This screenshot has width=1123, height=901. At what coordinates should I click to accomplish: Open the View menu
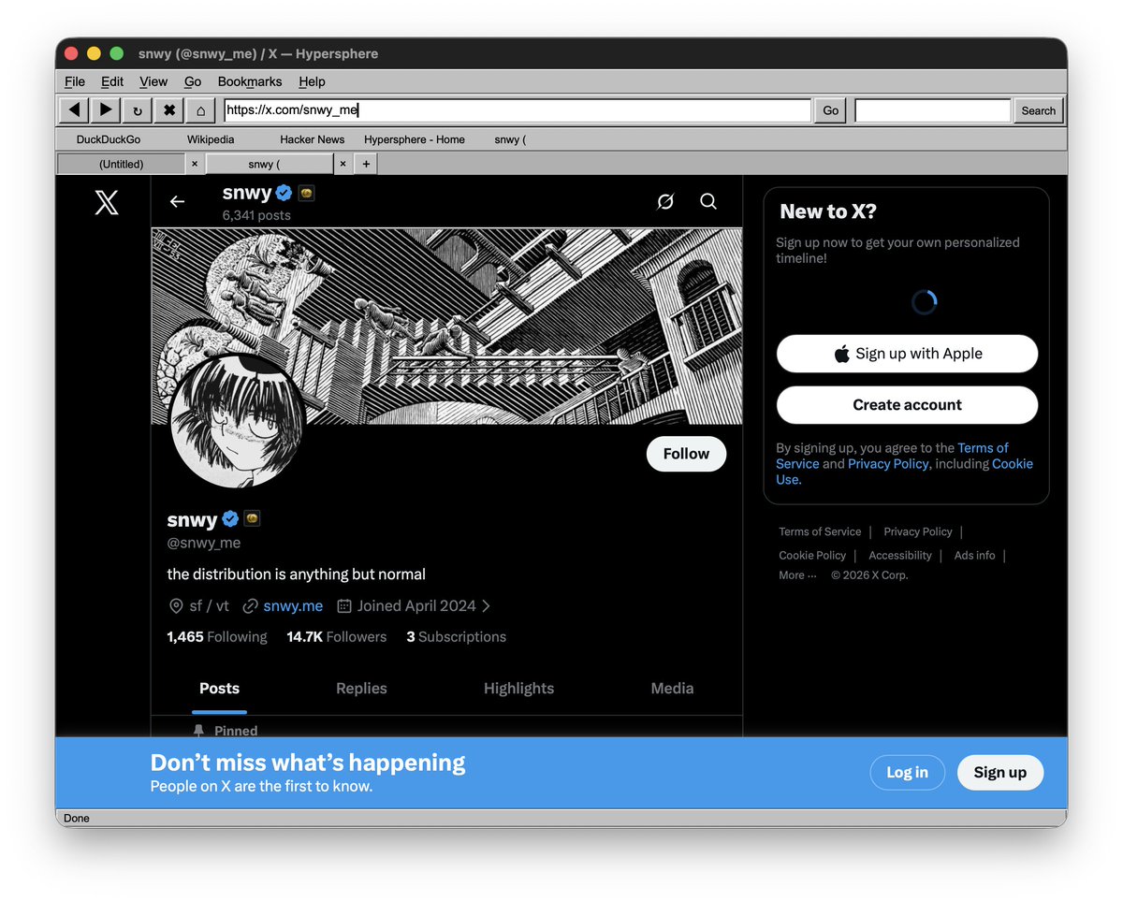pyautogui.click(x=153, y=81)
